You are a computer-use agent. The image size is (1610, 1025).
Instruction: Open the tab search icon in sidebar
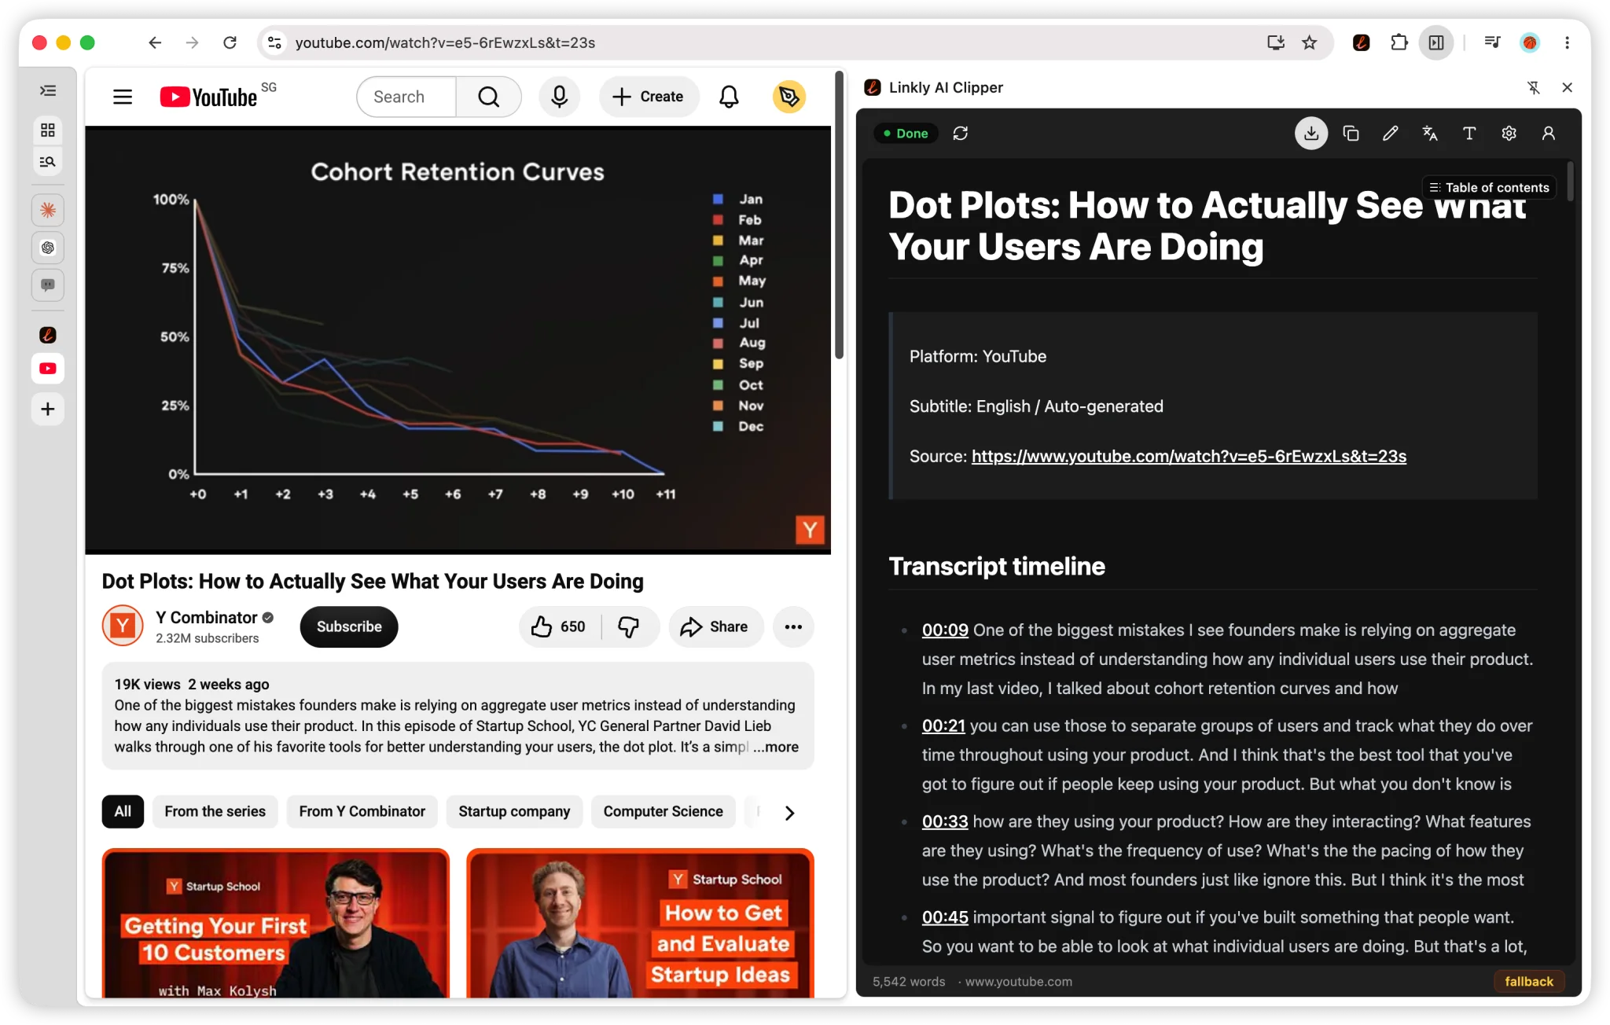tap(48, 162)
